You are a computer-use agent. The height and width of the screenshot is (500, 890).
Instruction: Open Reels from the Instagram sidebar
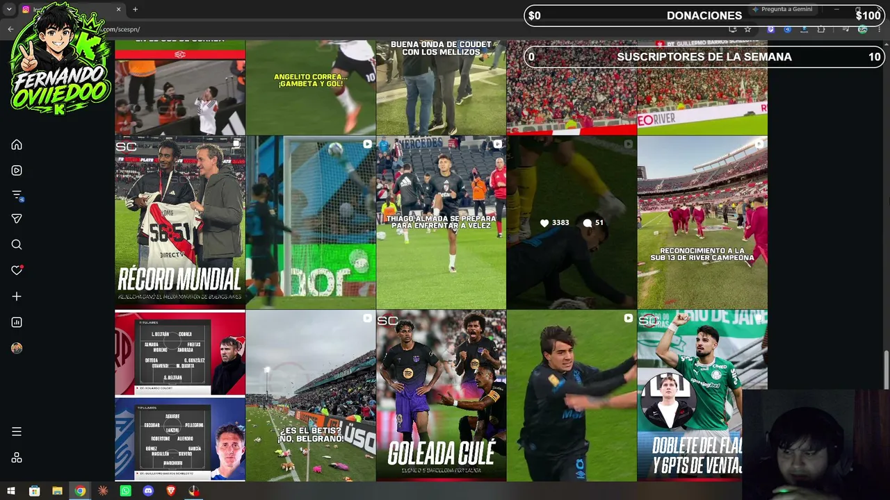17,170
